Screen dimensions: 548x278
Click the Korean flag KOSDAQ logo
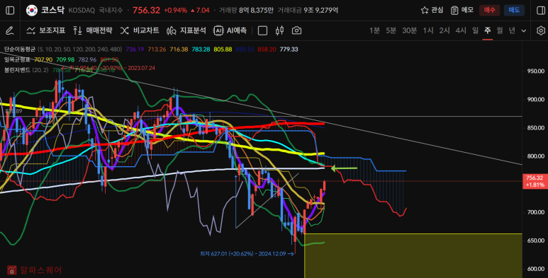(32, 11)
